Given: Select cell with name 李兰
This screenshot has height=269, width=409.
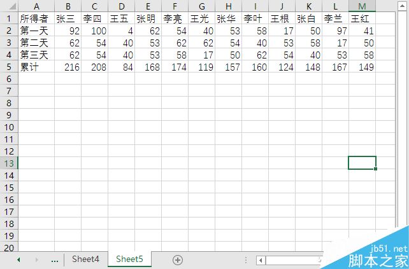Looking at the screenshot, I should point(336,18).
